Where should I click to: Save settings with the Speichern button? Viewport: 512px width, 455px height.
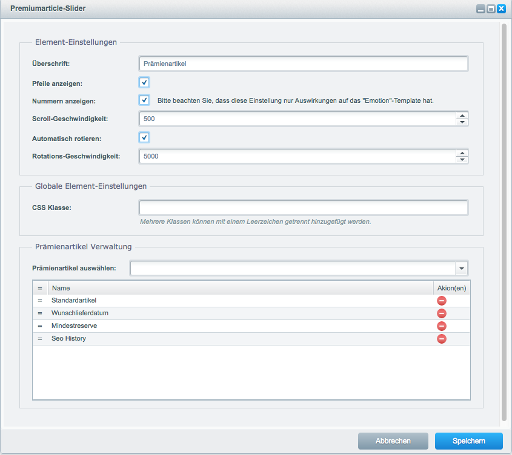coord(468,441)
